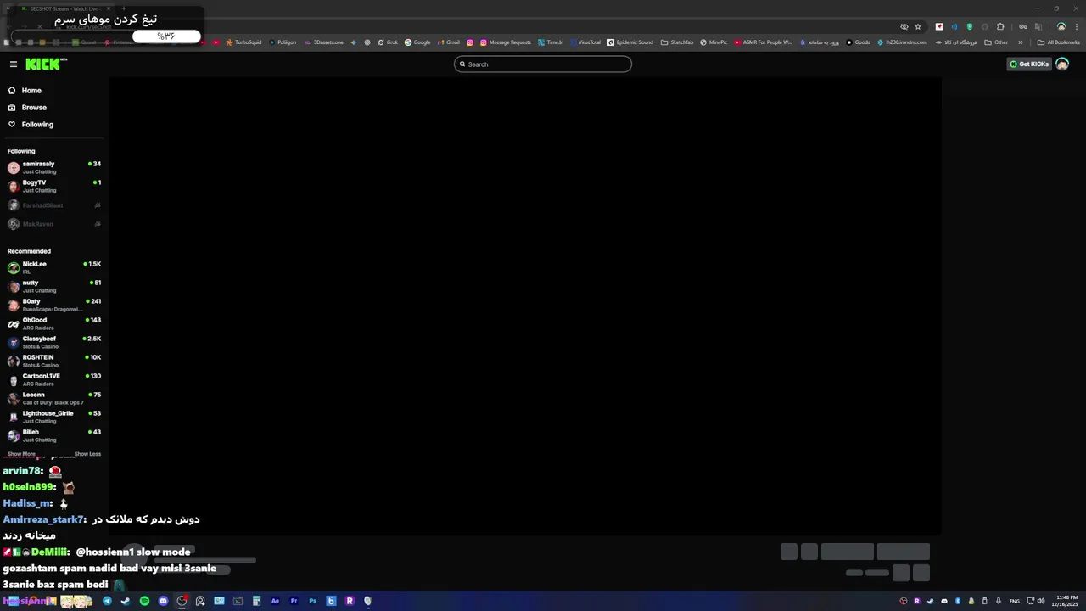1086x611 pixels.
Task: Open B0aty RuneScape channel
Action: pos(53,305)
